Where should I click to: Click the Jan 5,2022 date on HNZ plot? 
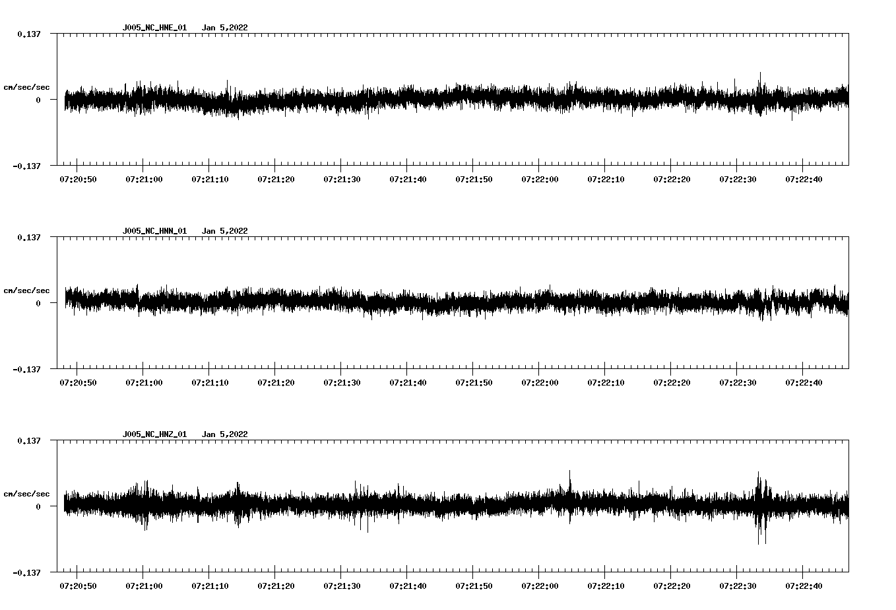(225, 434)
